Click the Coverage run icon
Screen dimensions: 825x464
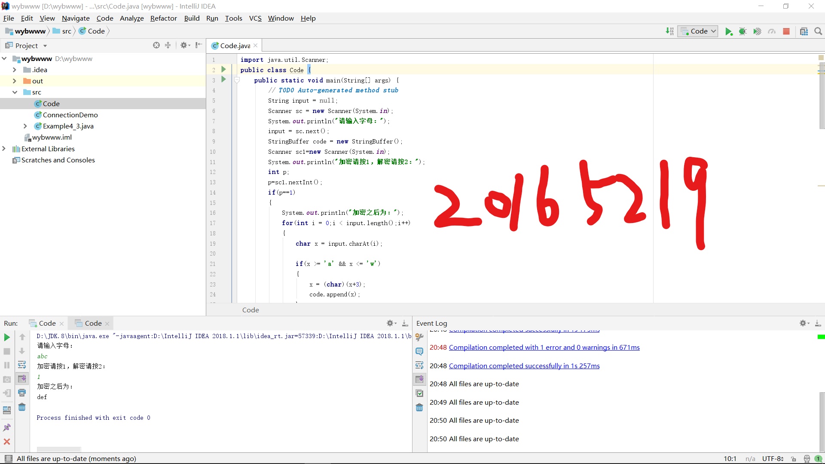click(x=758, y=31)
